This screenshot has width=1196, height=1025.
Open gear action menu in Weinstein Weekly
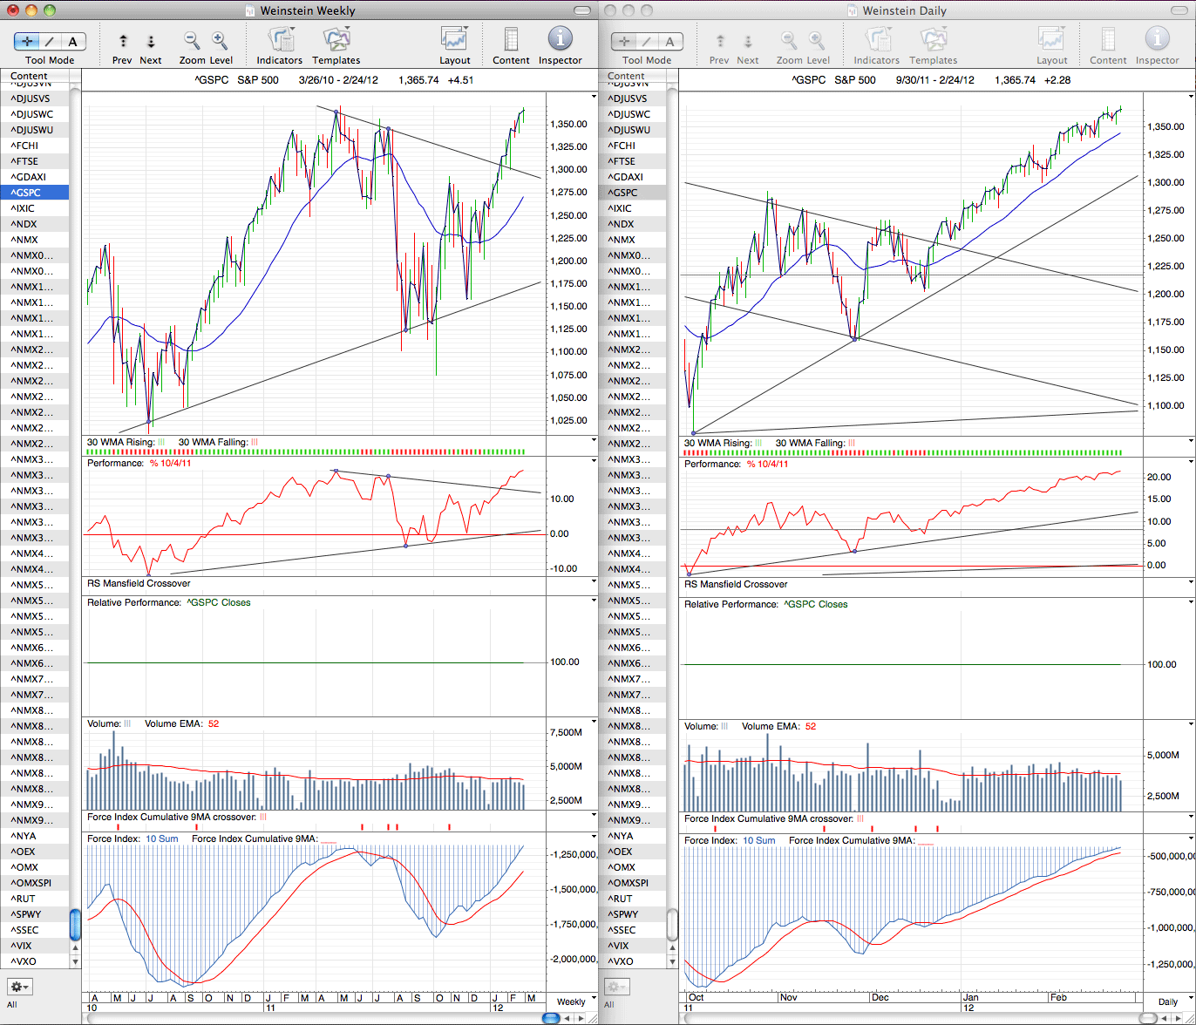19,987
